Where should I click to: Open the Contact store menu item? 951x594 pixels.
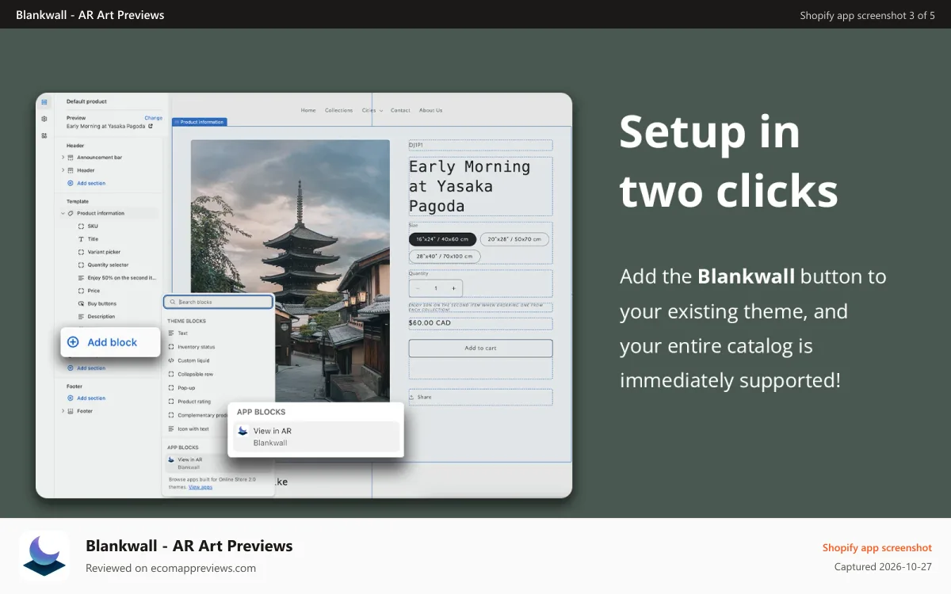point(400,110)
